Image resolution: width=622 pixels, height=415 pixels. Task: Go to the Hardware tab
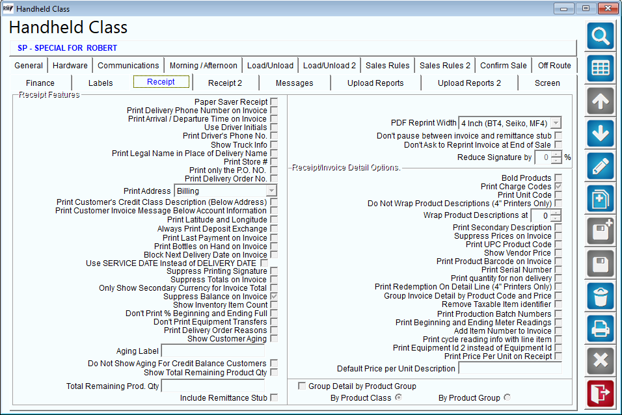tap(70, 66)
